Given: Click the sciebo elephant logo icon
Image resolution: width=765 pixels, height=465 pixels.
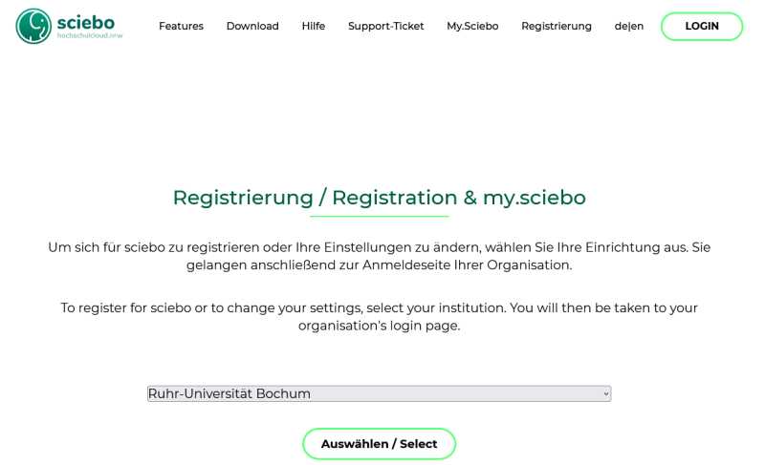Looking at the screenshot, I should point(33,26).
